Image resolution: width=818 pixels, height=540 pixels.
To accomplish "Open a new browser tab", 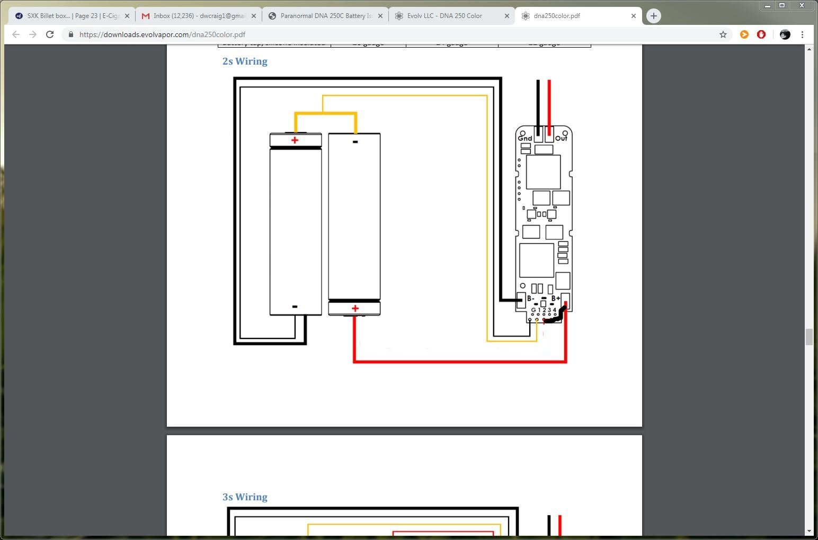I will click(x=654, y=16).
